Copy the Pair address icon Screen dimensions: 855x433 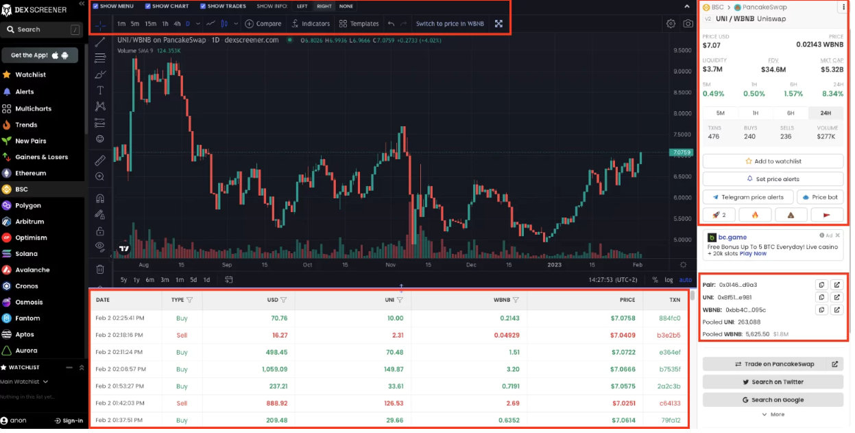(x=821, y=285)
